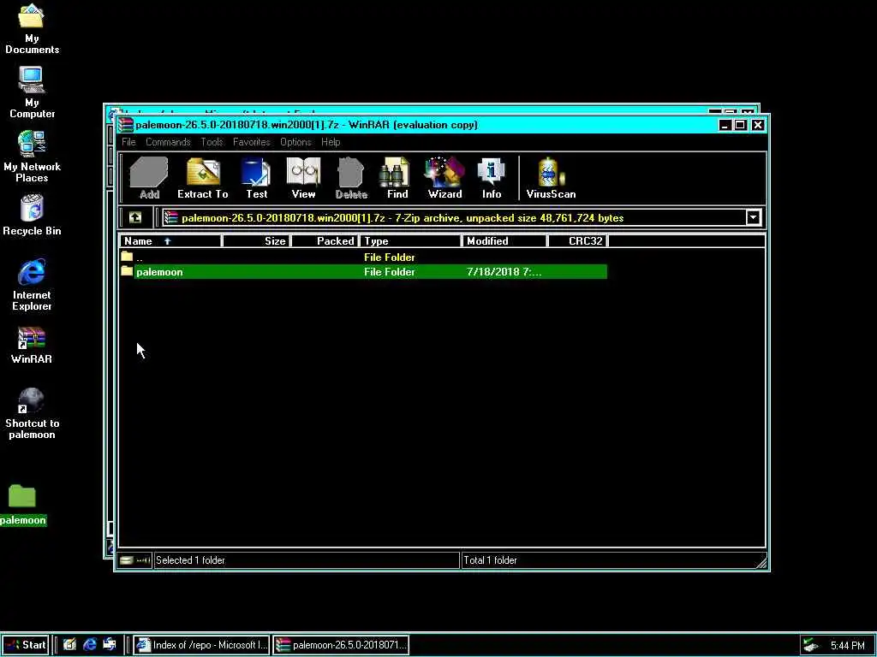Screen dimensions: 877x657
Task: Click the Extract To toolbar button
Action: (202, 178)
